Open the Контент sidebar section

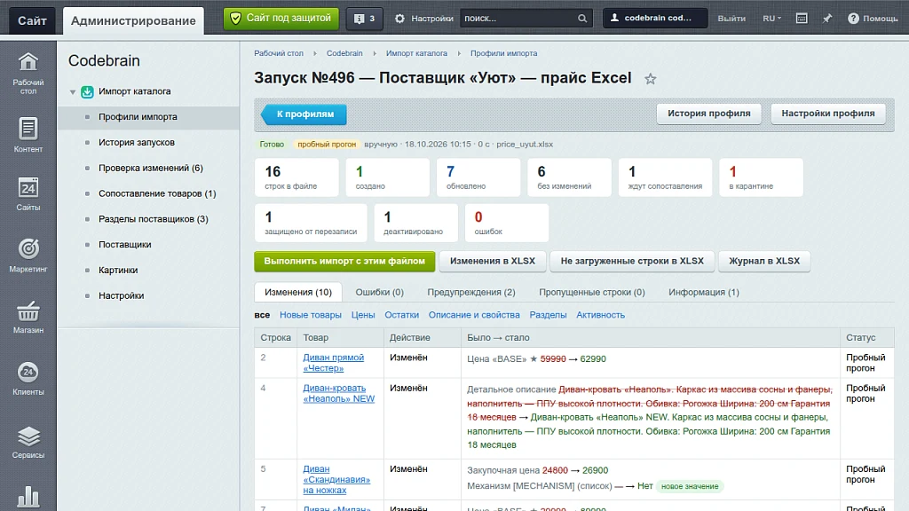(x=28, y=135)
